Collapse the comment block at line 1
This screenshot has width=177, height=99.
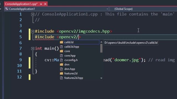(33, 14)
